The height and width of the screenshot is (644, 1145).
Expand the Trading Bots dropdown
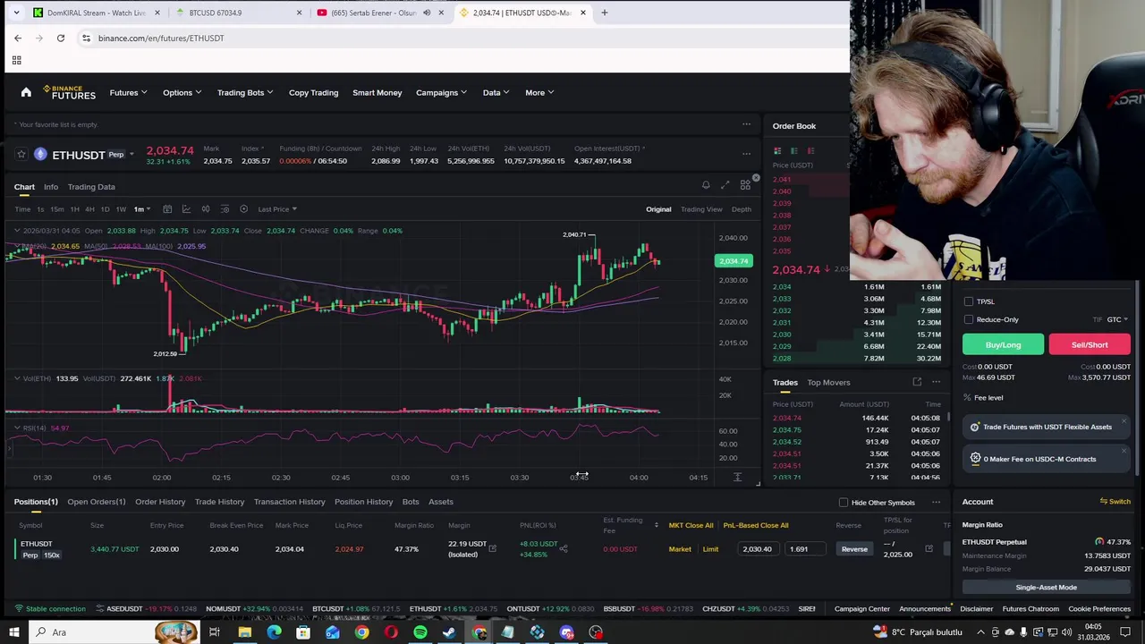(245, 93)
